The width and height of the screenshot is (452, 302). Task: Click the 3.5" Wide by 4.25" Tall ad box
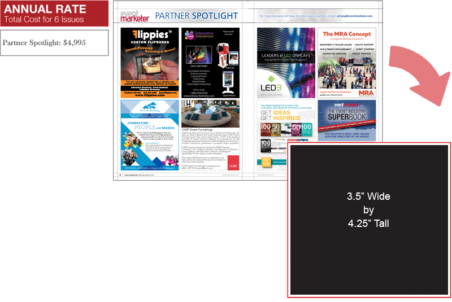click(x=369, y=220)
